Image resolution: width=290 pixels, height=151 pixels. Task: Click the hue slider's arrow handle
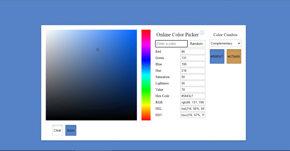pyautogui.click(x=146, y=66)
